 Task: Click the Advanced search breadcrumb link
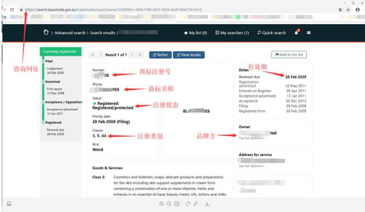(x=70, y=33)
